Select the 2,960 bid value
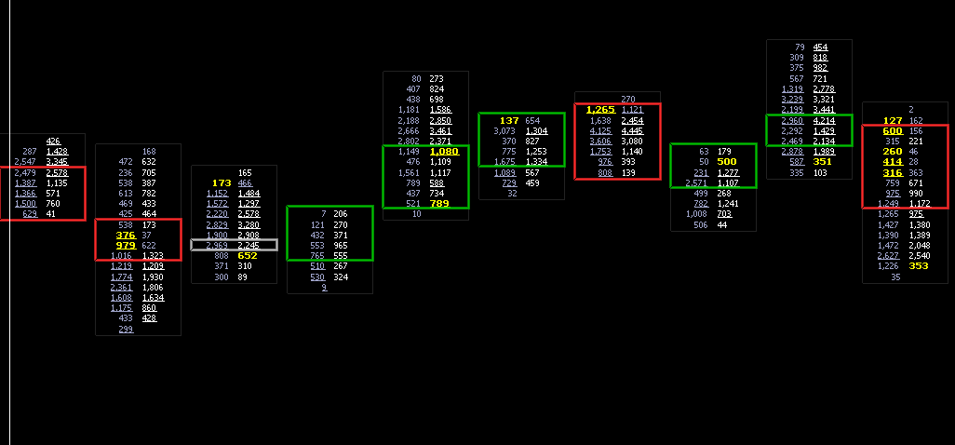955x445 pixels. [x=792, y=120]
